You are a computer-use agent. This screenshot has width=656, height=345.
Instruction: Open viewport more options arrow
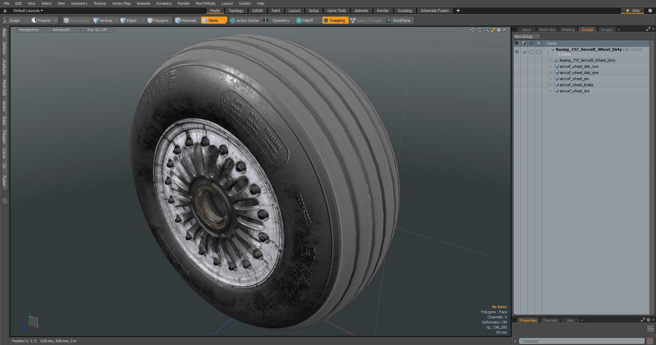(x=504, y=30)
